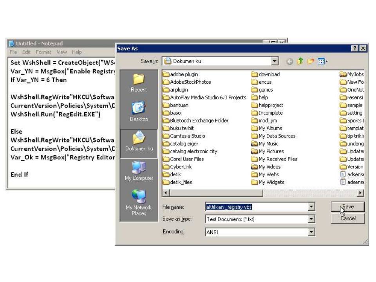Open the Encoding dropdown

click(312, 231)
